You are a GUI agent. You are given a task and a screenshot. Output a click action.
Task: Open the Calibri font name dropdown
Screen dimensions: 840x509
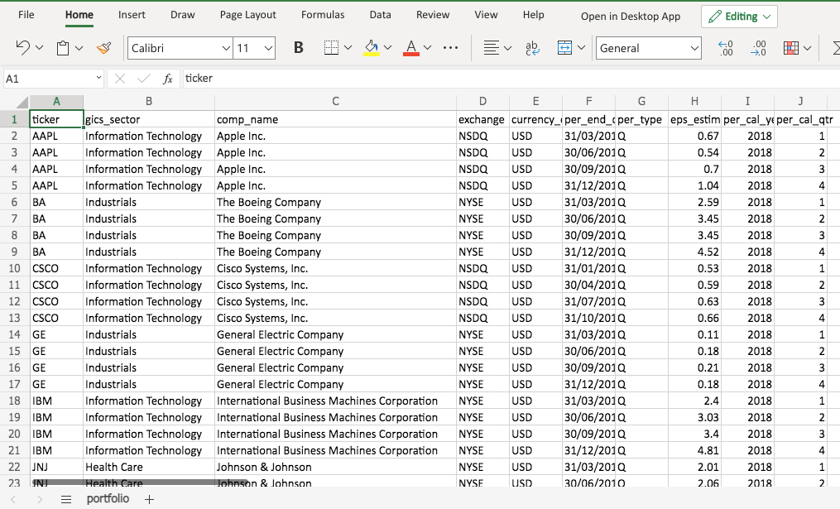pyautogui.click(x=226, y=49)
